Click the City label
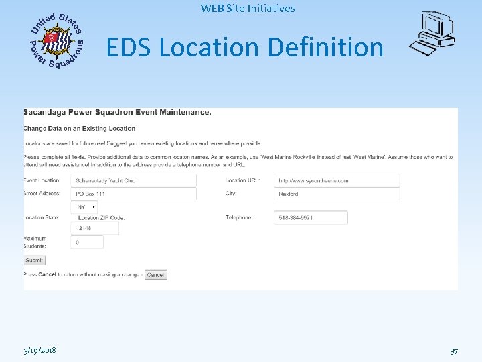The width and height of the screenshot is (482, 362). tap(230, 194)
